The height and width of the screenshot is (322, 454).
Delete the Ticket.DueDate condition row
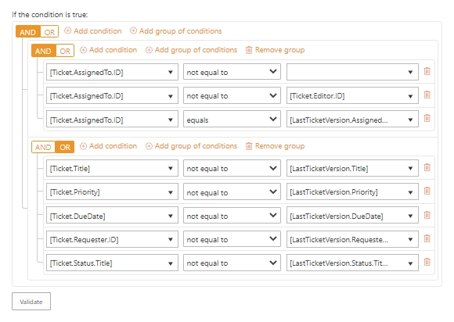click(427, 216)
